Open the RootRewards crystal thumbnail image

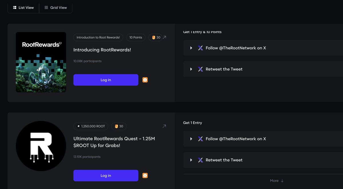pos(41,62)
